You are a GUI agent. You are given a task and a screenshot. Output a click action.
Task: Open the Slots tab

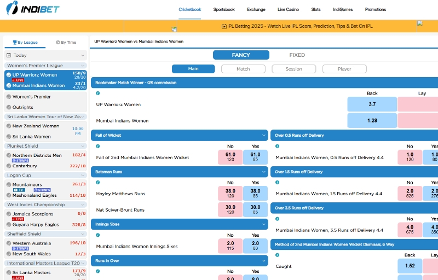click(x=316, y=9)
